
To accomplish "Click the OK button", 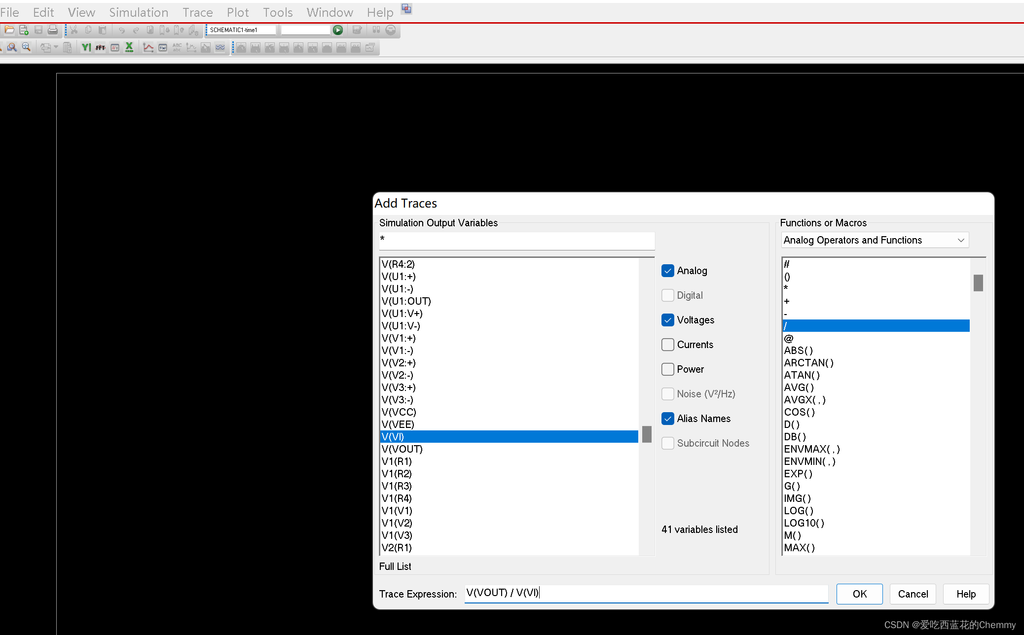I will tap(859, 594).
